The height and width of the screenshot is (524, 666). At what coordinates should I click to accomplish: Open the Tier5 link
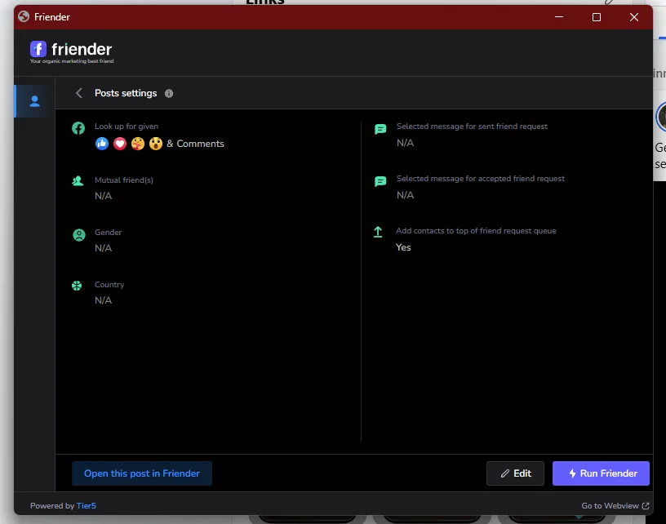tap(87, 505)
